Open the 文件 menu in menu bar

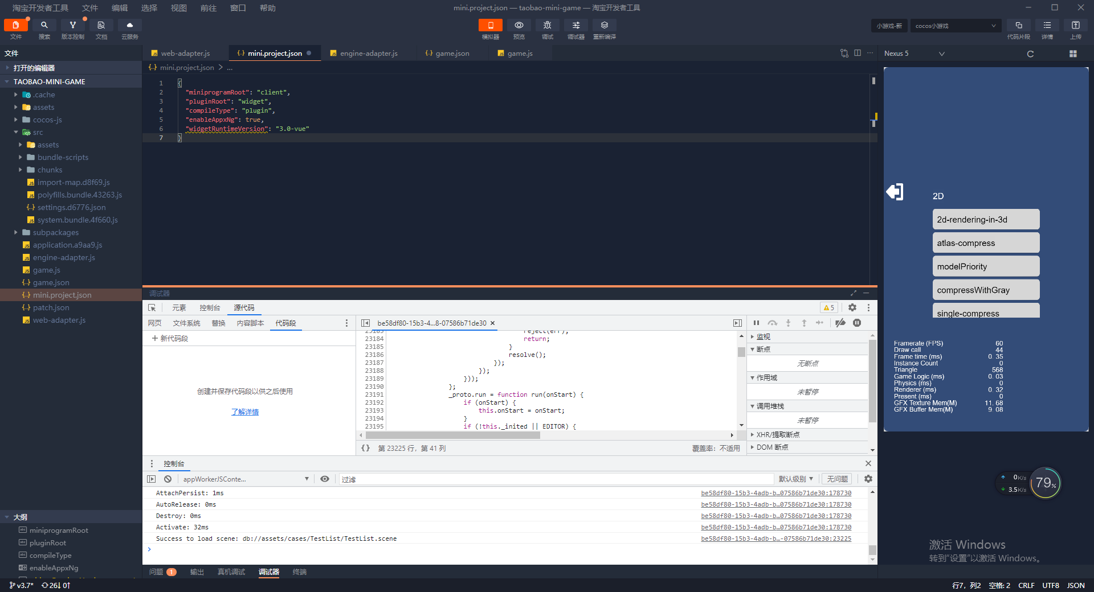pyautogui.click(x=90, y=8)
